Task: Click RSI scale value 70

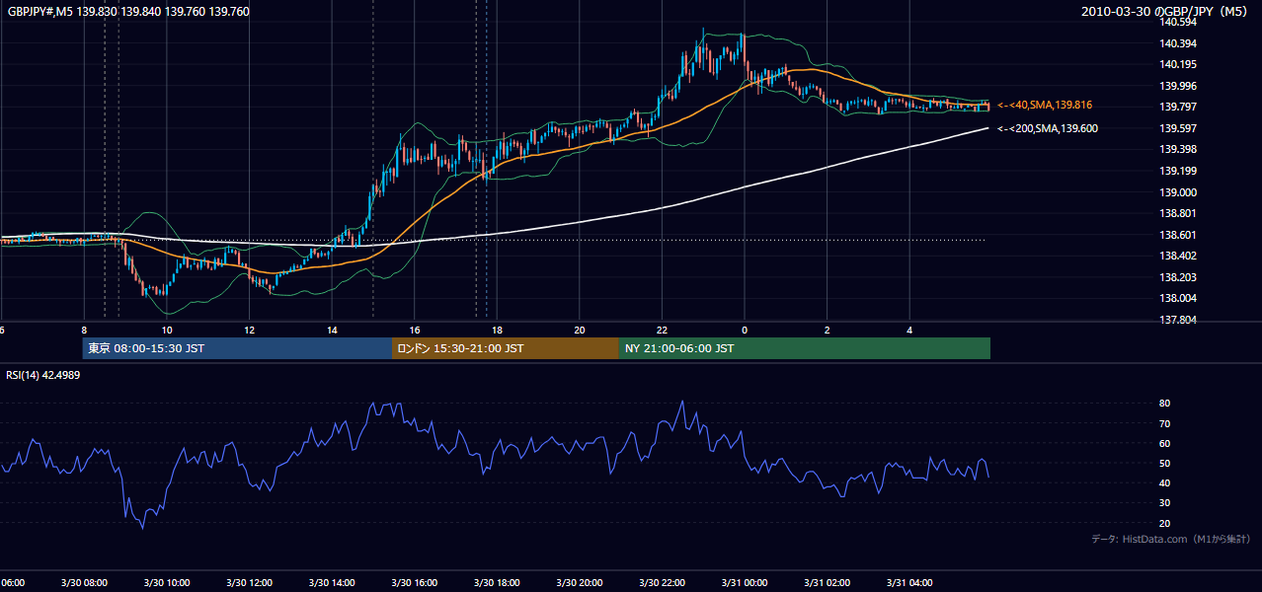Action: point(1165,423)
